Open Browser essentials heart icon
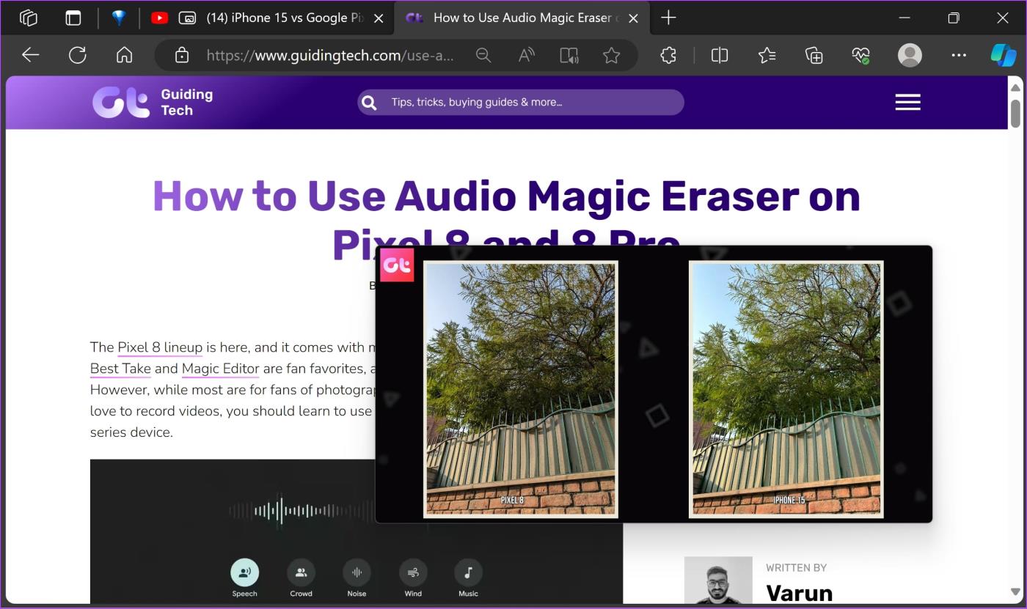1027x609 pixels. click(861, 55)
